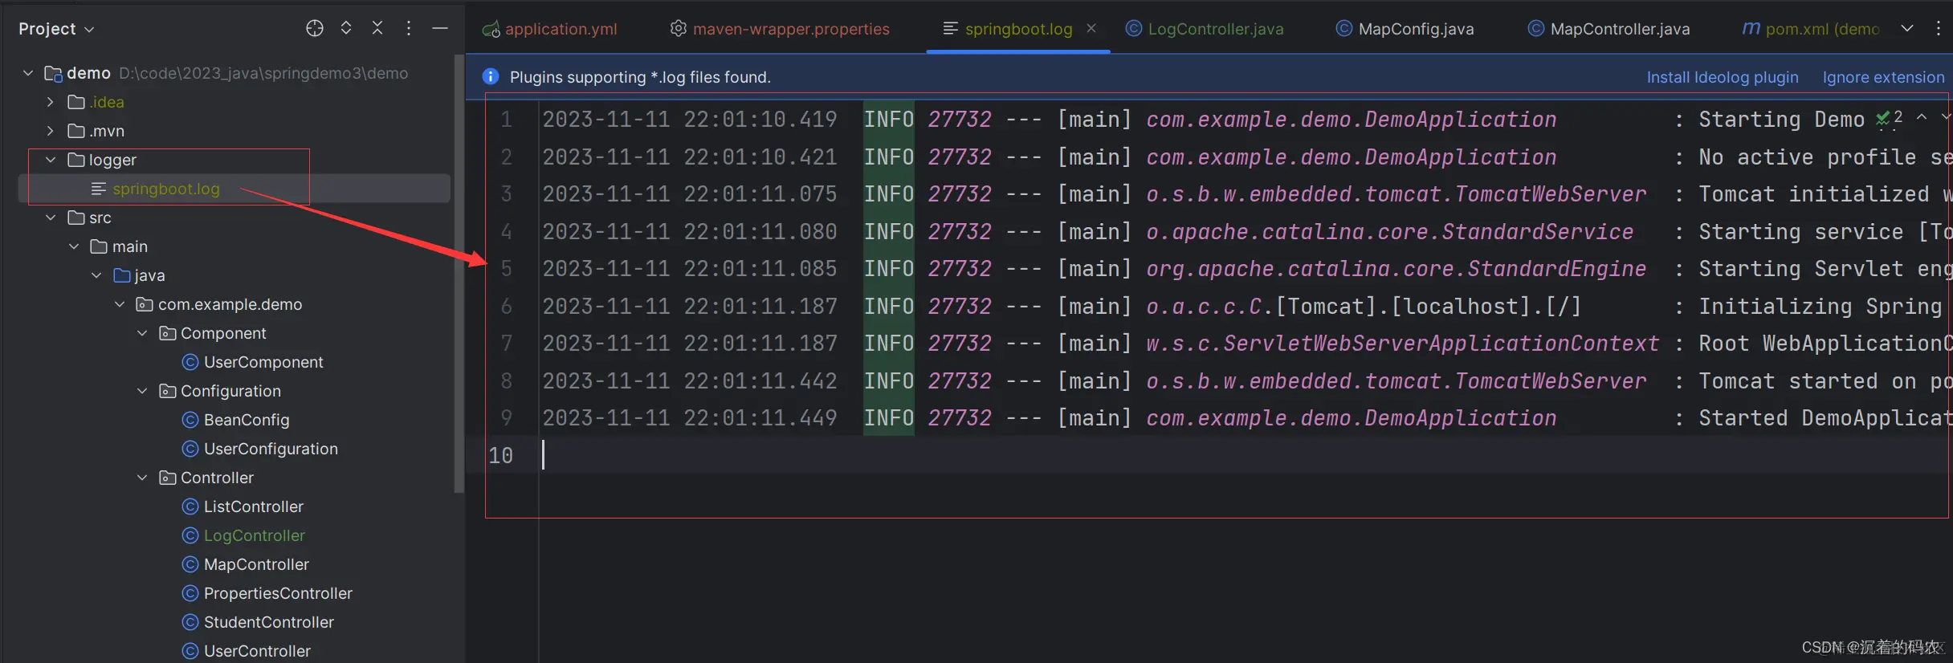Click the 'Configuration' package name
The width and height of the screenshot is (1953, 663).
230,391
